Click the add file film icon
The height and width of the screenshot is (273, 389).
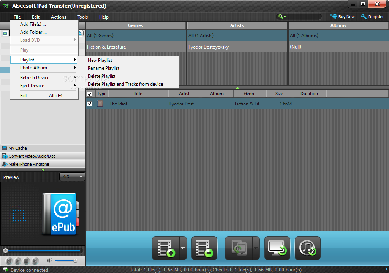[166, 248]
